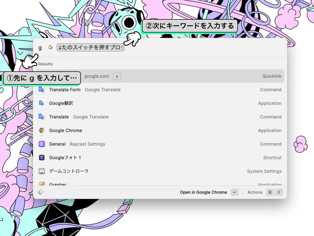Click the Googleフォト 1 shortcut icon
314x236 pixels.
(x=42, y=158)
